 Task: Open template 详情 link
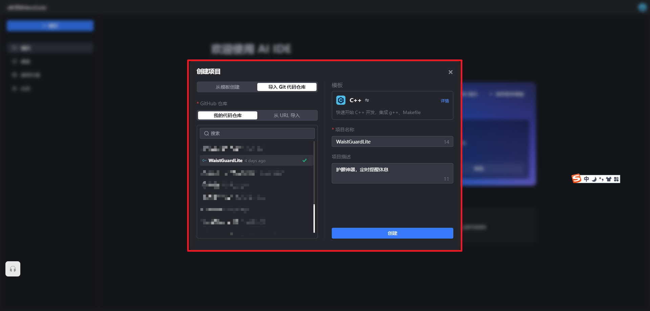click(445, 101)
